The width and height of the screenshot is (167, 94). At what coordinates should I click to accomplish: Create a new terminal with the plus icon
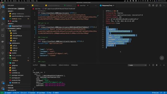pyautogui.click(x=150, y=65)
